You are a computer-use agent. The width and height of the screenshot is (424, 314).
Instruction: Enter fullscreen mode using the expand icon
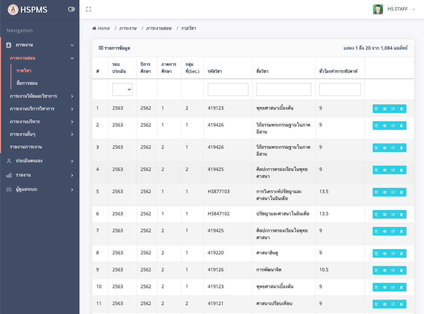click(88, 9)
